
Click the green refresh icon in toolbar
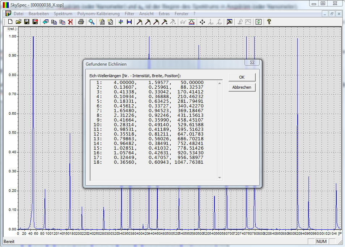[258, 22]
